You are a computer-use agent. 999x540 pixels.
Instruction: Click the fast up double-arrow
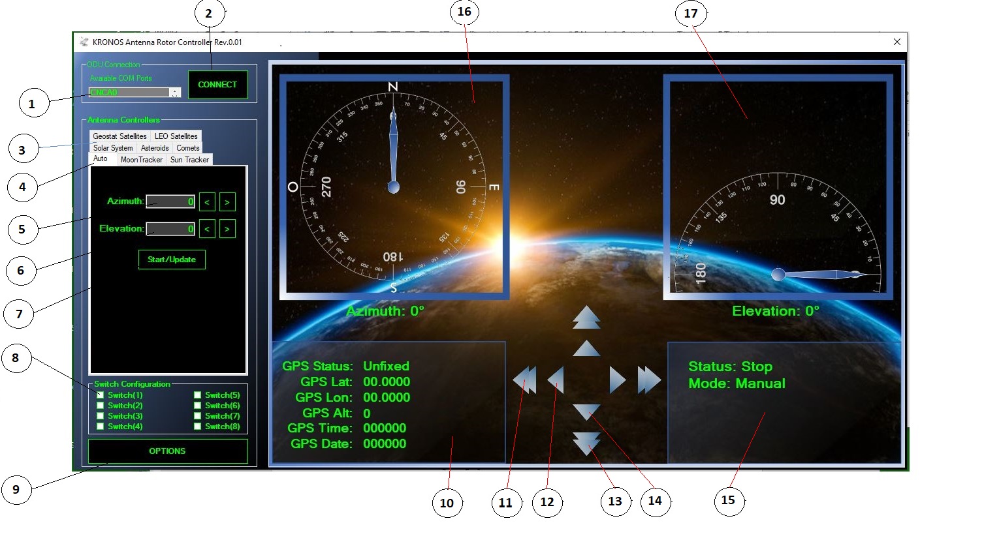pyautogui.click(x=586, y=317)
